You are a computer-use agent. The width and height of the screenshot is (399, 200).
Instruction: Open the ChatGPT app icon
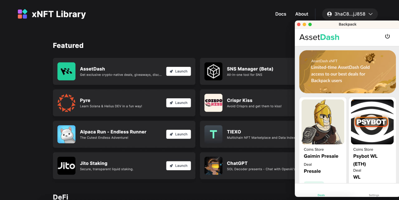(x=214, y=165)
